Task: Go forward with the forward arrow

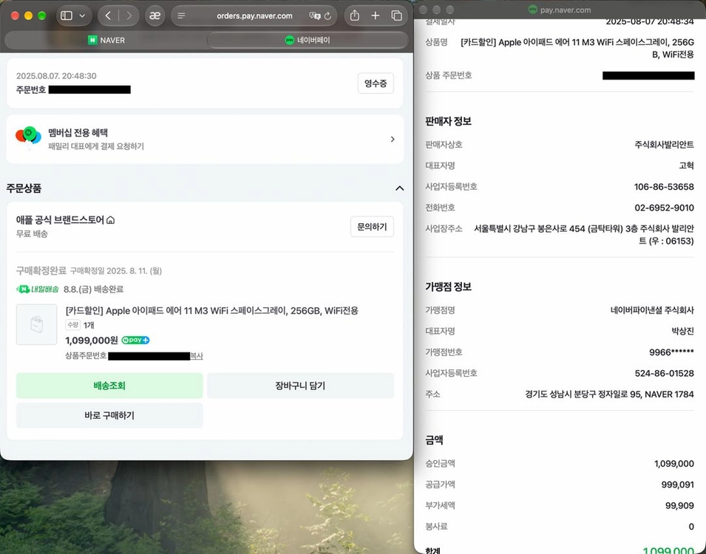Action: point(129,16)
